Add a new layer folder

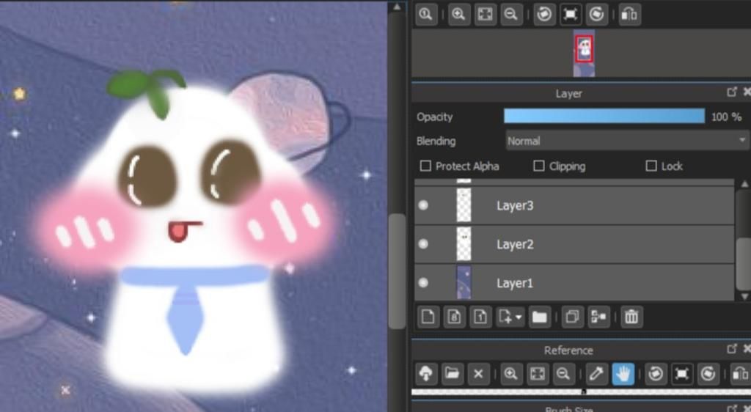tap(539, 317)
